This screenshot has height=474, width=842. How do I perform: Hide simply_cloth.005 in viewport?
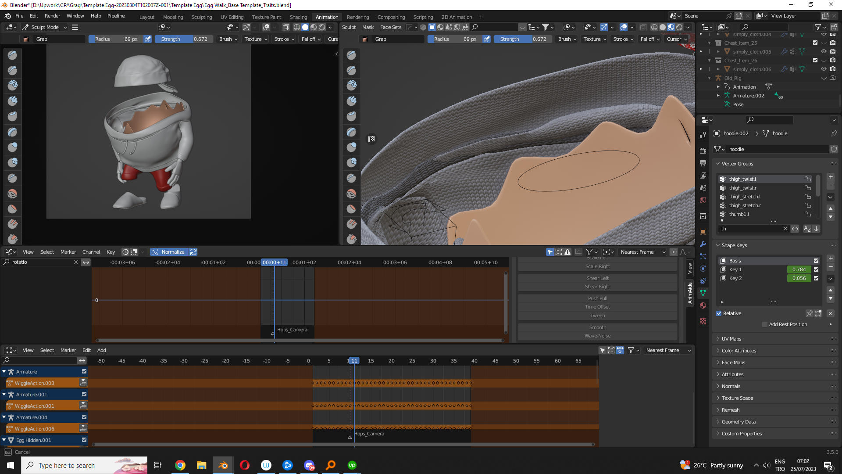pyautogui.click(x=824, y=51)
